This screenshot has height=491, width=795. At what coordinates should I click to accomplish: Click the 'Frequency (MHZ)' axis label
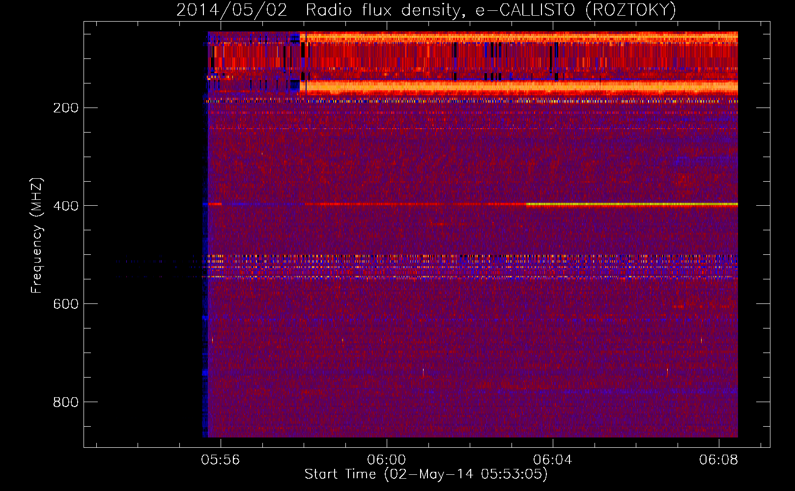point(37,236)
